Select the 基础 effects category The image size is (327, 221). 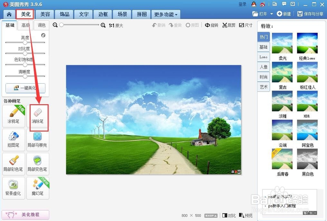coord(264,47)
